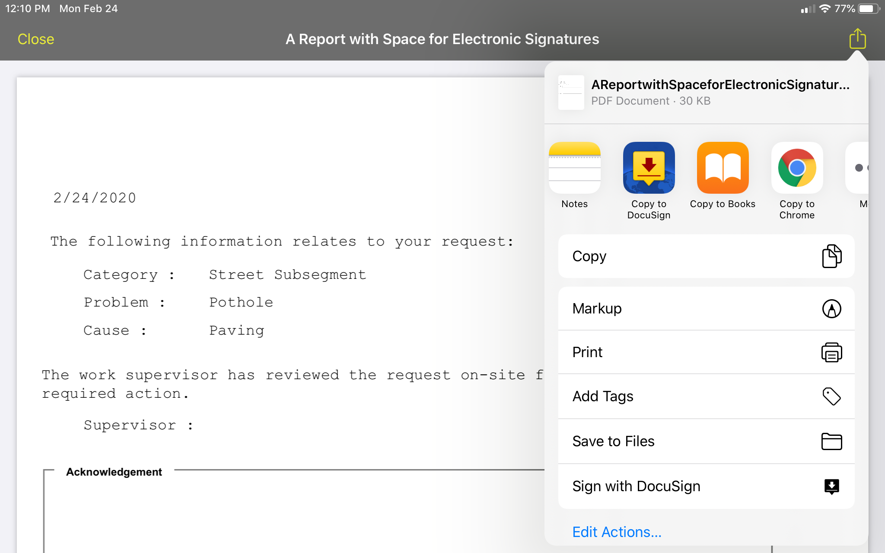Tap the PDF document thumbnail preview

[x=571, y=93]
